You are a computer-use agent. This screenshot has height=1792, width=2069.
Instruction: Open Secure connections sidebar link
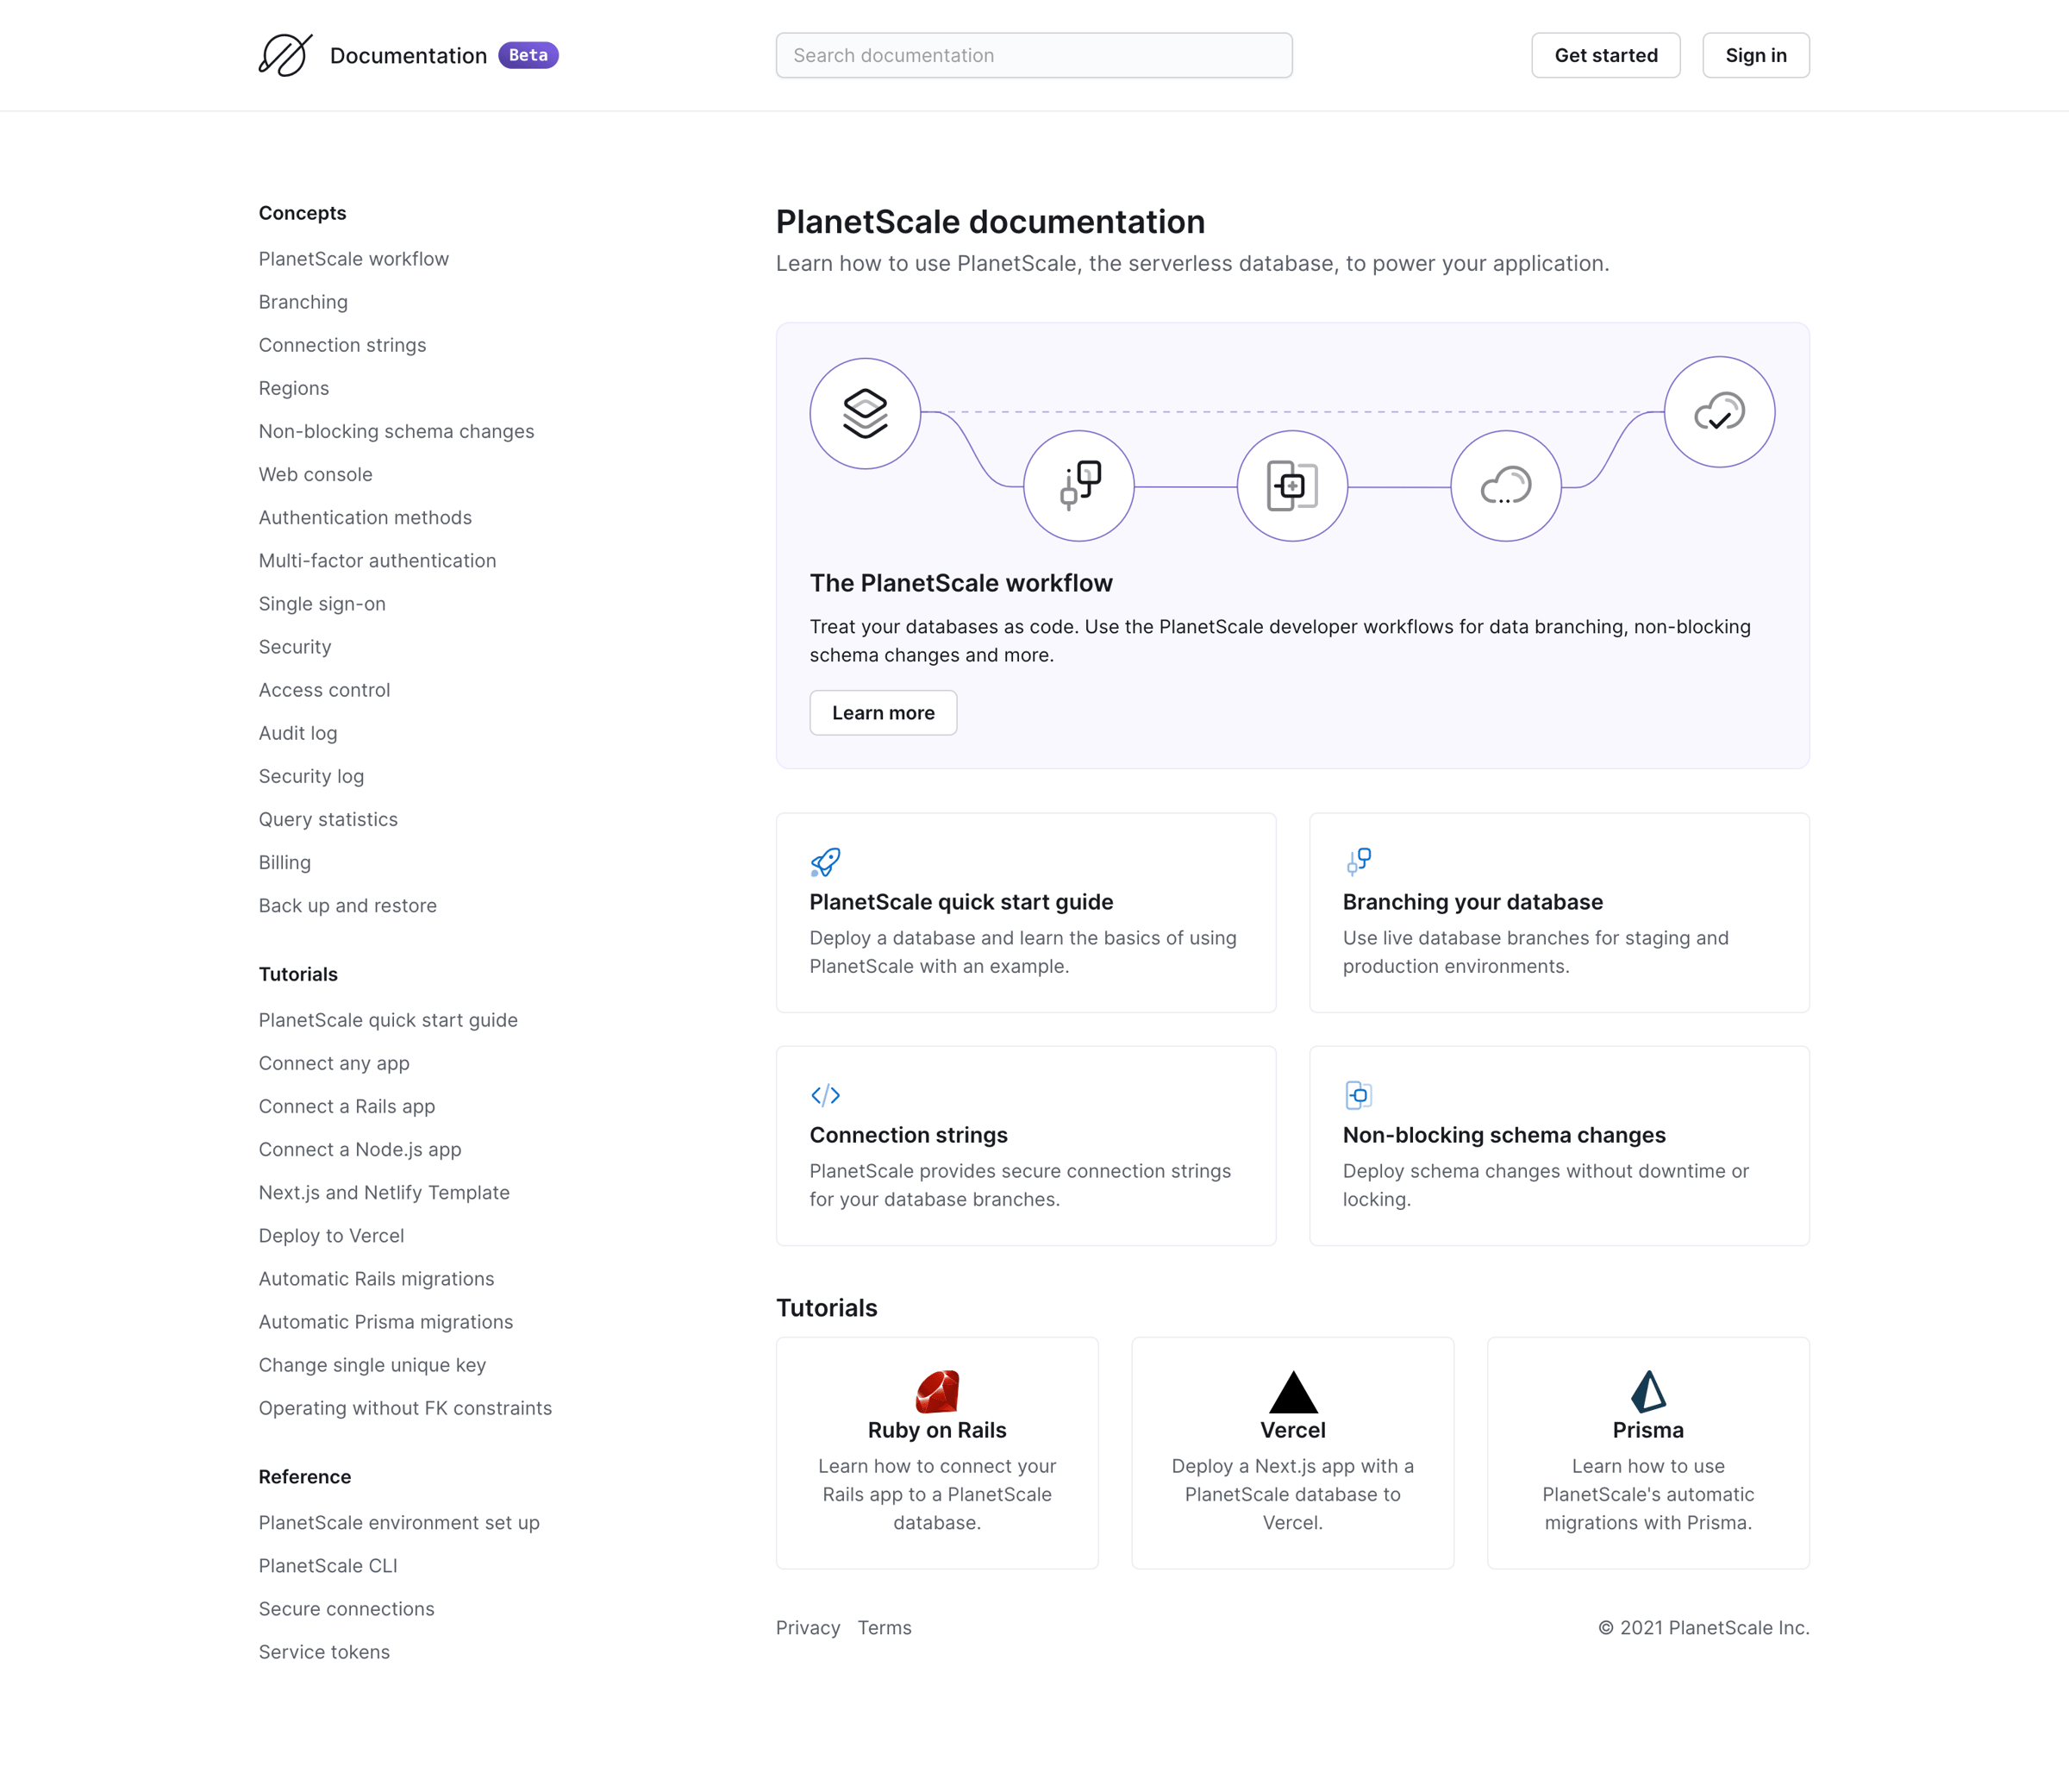[x=346, y=1608]
